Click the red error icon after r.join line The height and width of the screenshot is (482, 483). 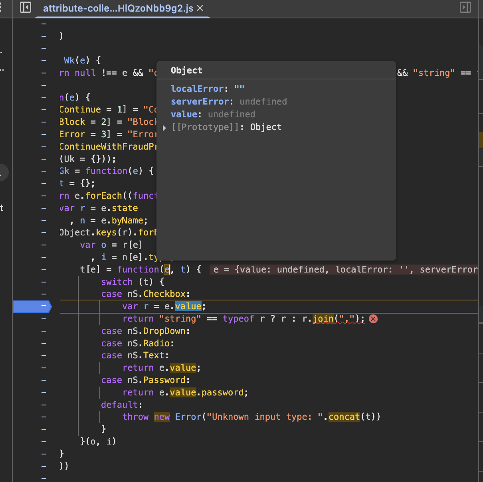(373, 319)
